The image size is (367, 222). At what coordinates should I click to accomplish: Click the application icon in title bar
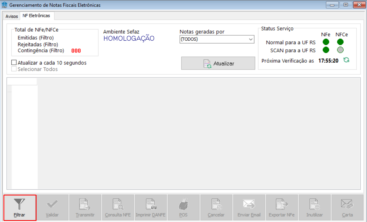(5, 5)
